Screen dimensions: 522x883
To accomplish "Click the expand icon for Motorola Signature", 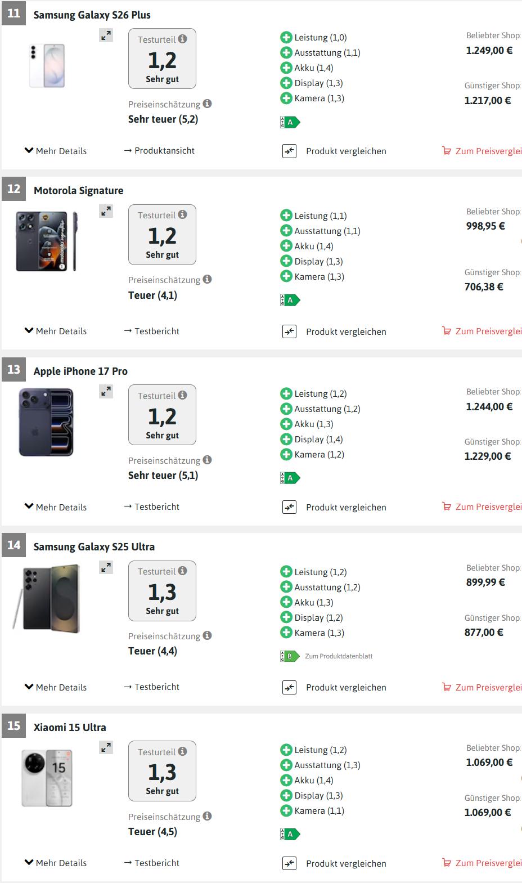I will tap(106, 211).
